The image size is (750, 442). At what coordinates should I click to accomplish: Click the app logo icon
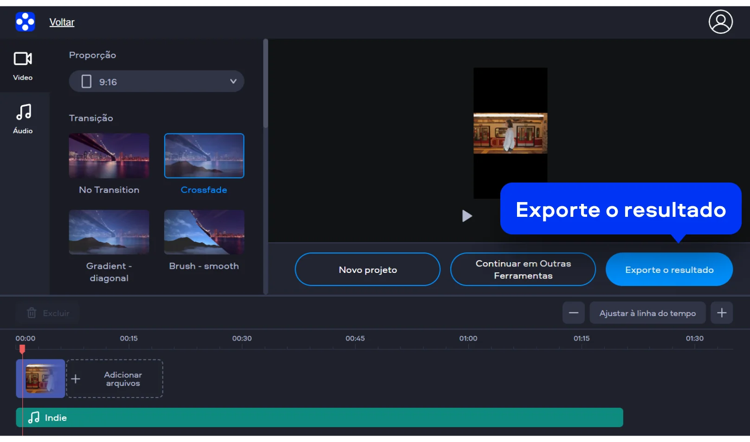point(25,22)
